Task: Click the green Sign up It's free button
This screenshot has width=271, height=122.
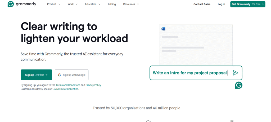Action: point(37,75)
